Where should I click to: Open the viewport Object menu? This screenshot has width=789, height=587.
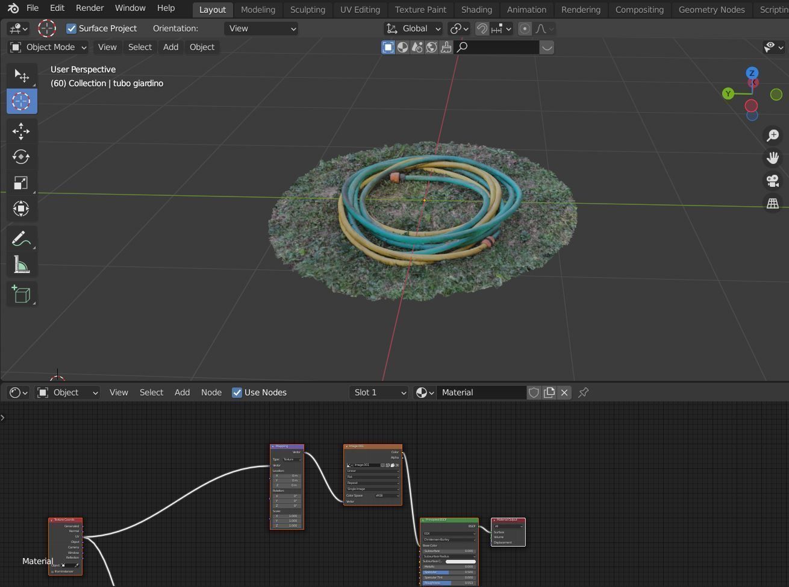tap(202, 47)
